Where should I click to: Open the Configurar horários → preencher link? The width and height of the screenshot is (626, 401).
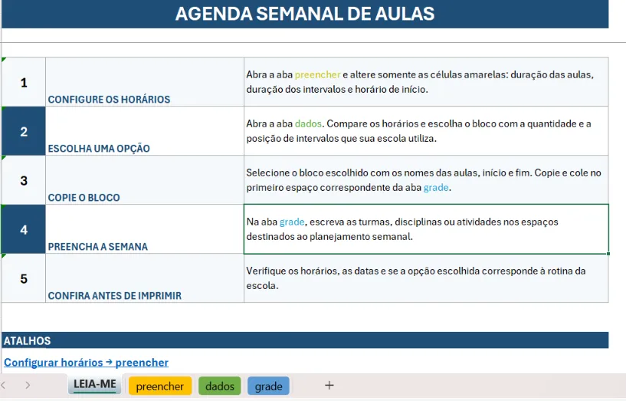point(86,362)
